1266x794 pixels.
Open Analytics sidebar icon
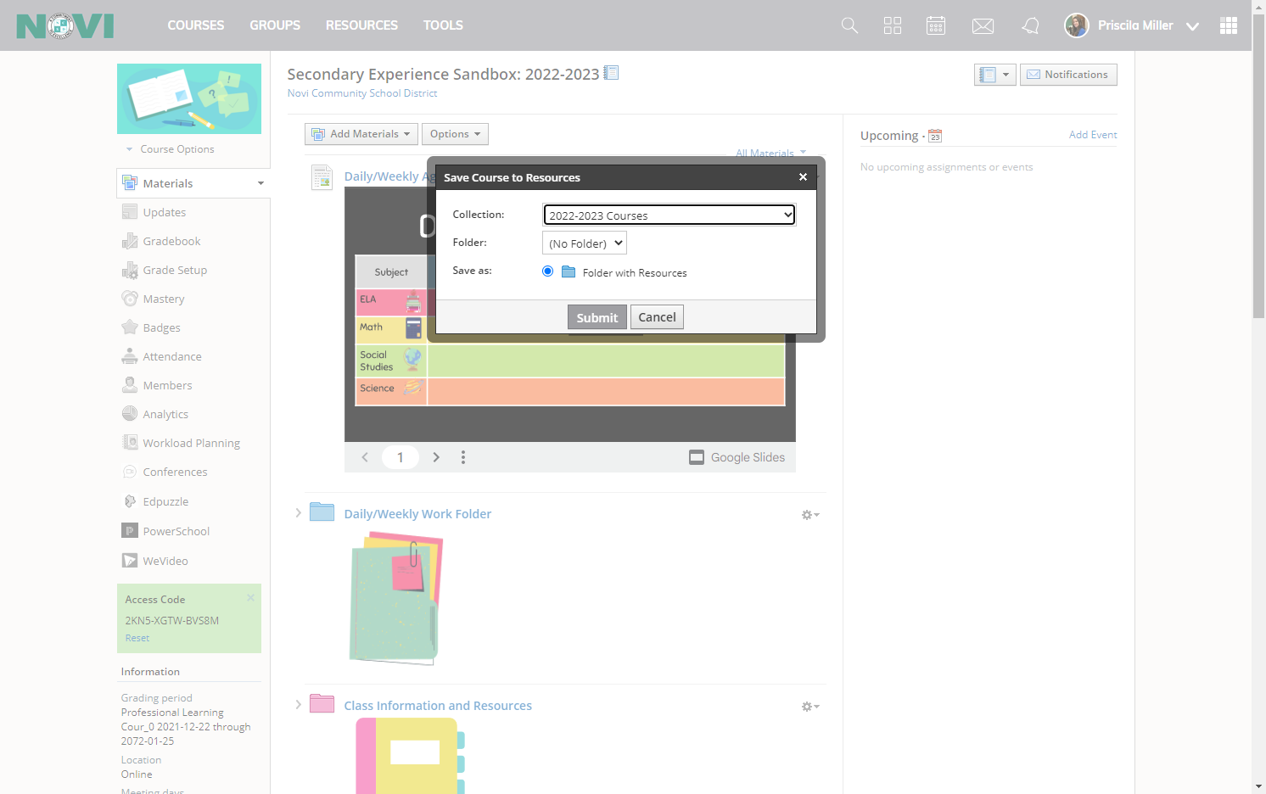pos(130,414)
